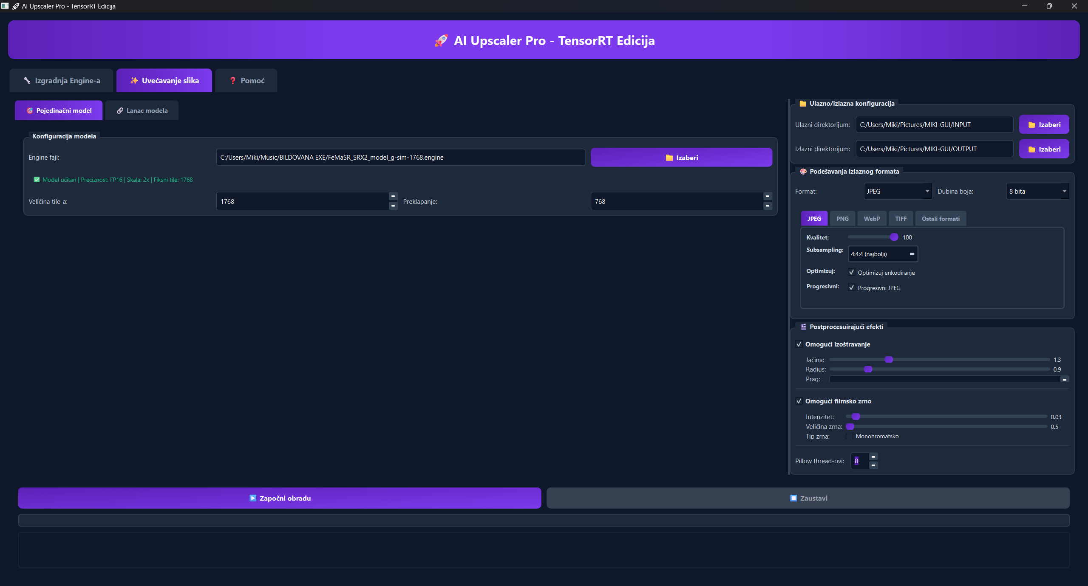The height and width of the screenshot is (586, 1088).
Task: Click clapperboard icon beside Postprocesuirajući efekti
Action: (803, 327)
